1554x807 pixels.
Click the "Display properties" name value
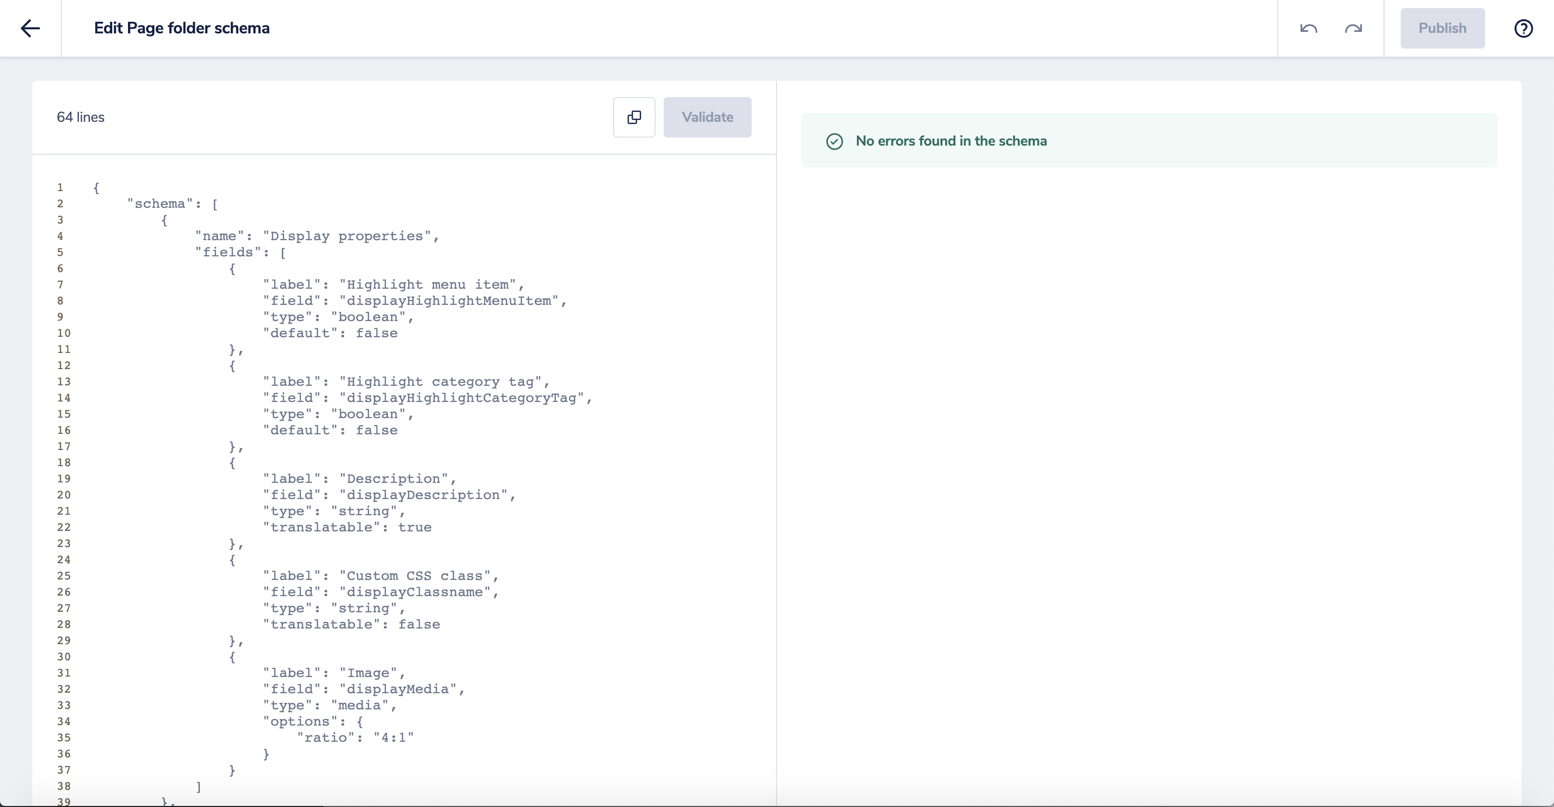351,237
